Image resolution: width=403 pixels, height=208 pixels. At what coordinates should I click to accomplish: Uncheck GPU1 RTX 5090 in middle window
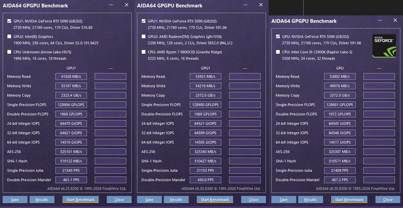144,21
